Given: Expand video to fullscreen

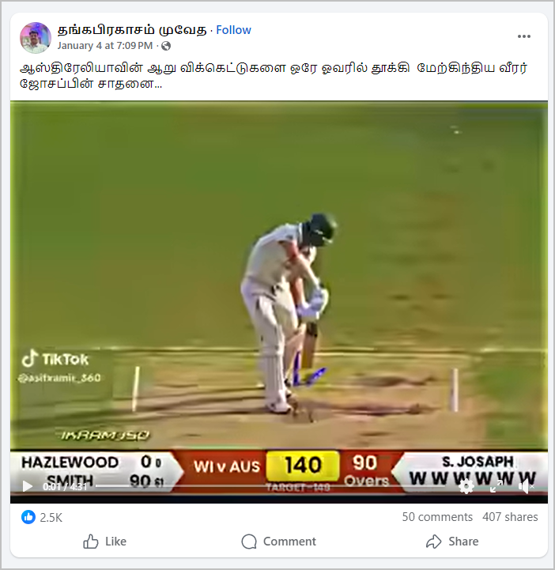Looking at the screenshot, I should [496, 486].
